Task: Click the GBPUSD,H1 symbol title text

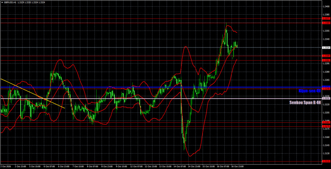Action: coord(10,2)
